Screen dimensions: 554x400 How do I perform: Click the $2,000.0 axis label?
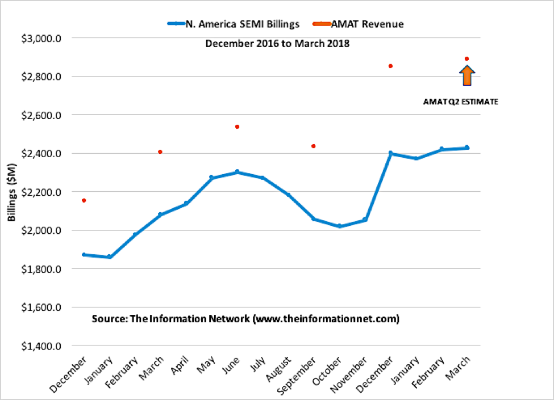[x=41, y=230]
